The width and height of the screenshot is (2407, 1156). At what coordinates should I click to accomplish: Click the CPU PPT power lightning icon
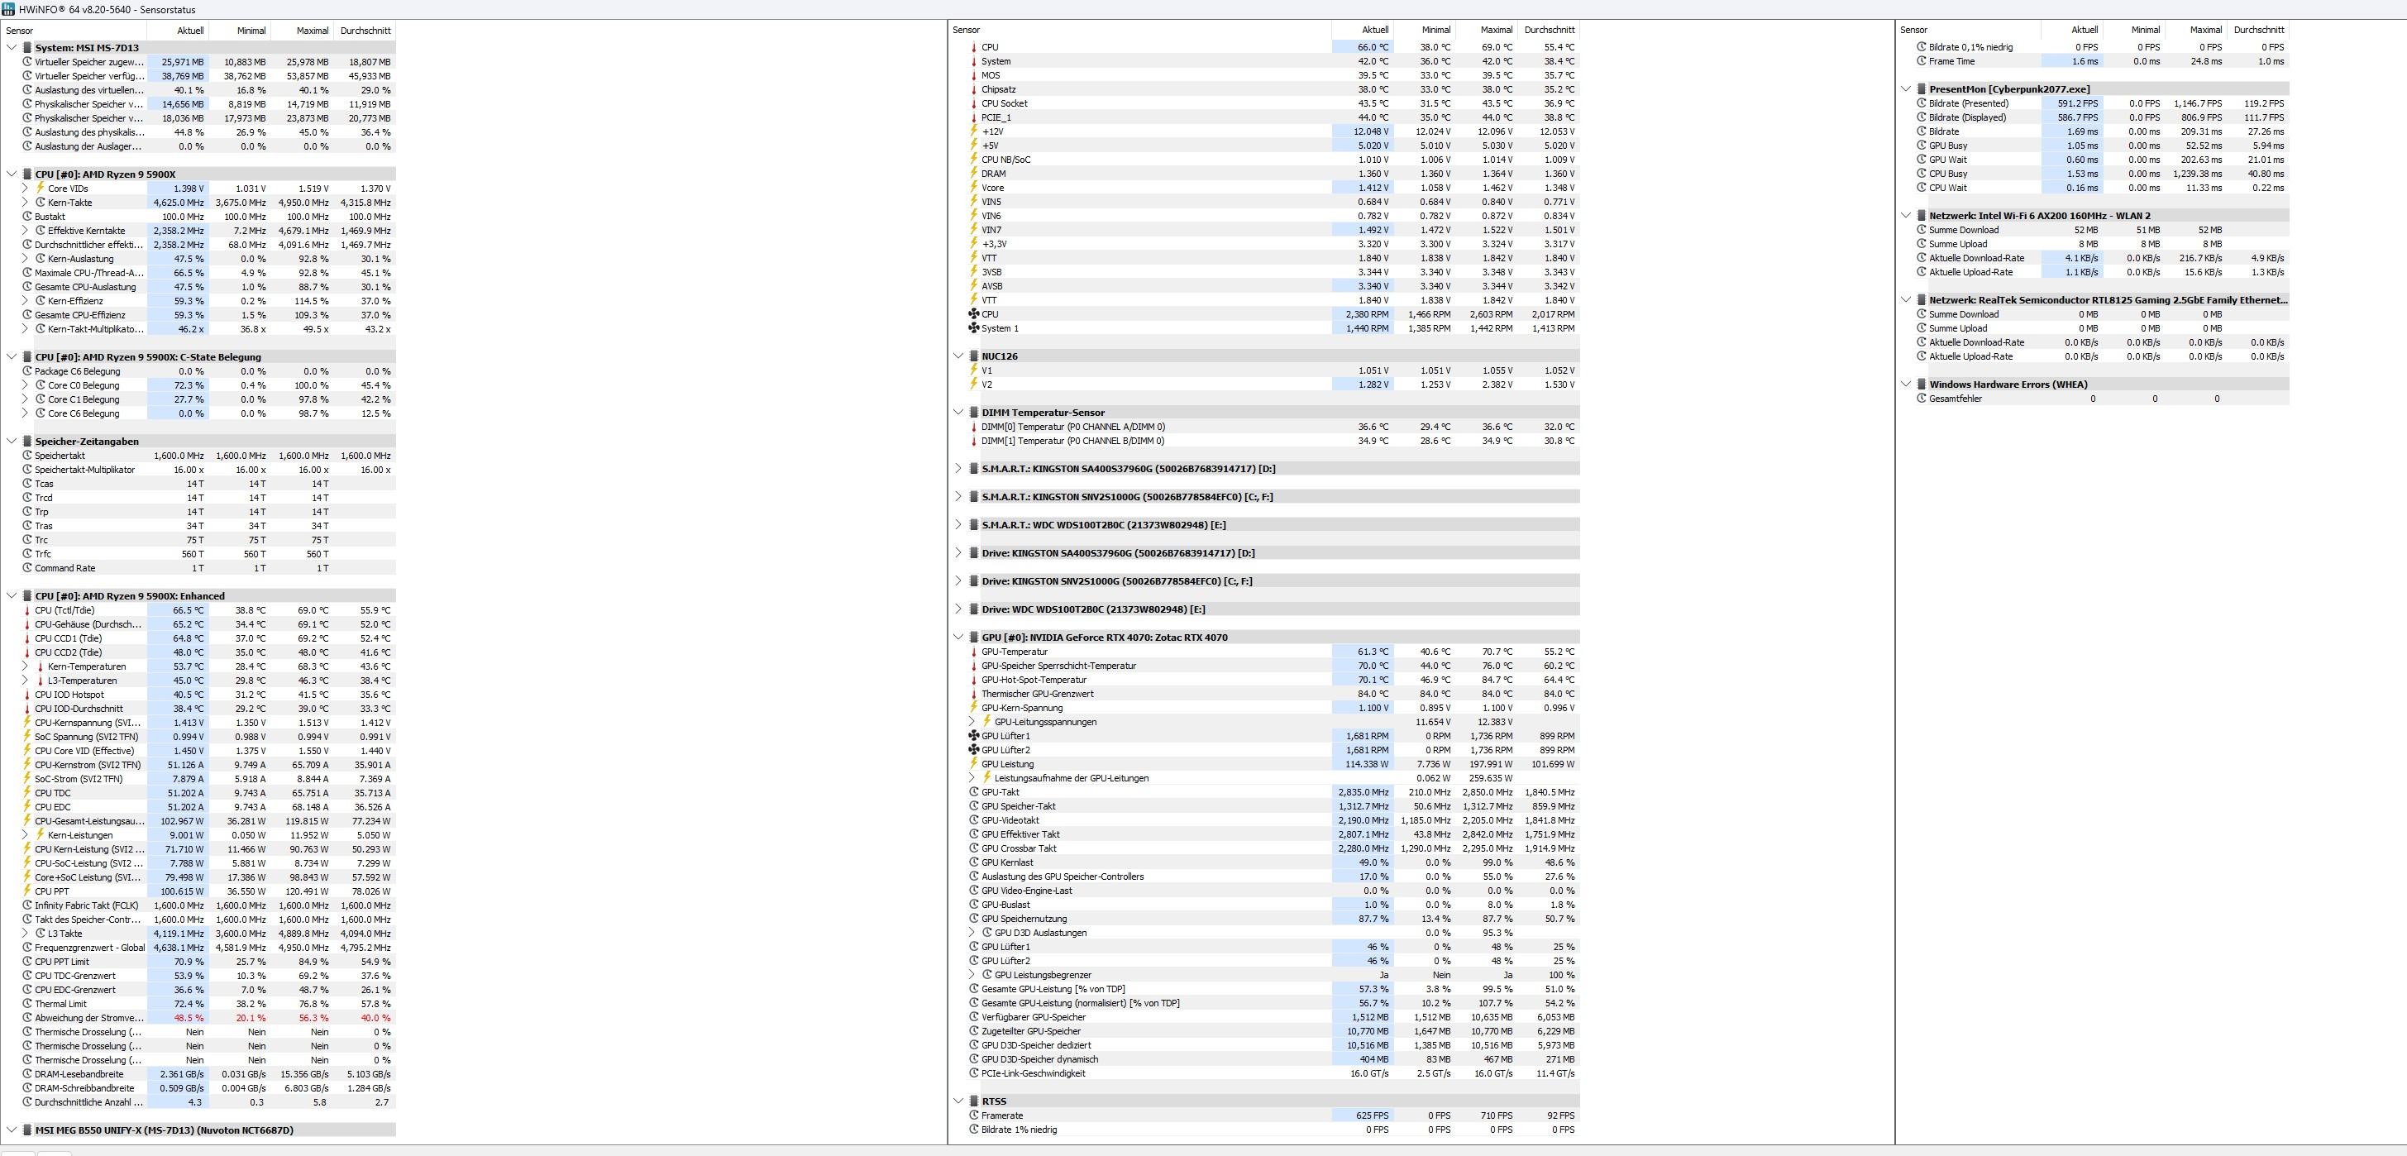coord(27,891)
